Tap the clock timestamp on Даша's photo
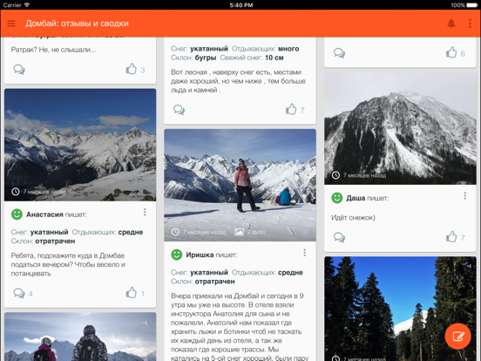Screen dimensions: 481x361 coord(359,175)
